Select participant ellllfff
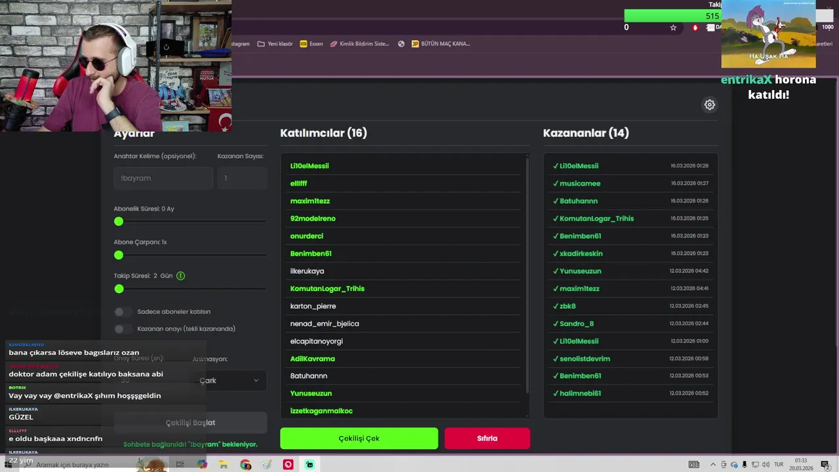 pyautogui.click(x=299, y=184)
